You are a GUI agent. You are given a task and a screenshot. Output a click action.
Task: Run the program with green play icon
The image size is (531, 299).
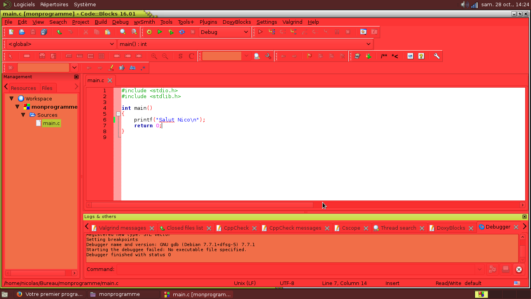(160, 32)
